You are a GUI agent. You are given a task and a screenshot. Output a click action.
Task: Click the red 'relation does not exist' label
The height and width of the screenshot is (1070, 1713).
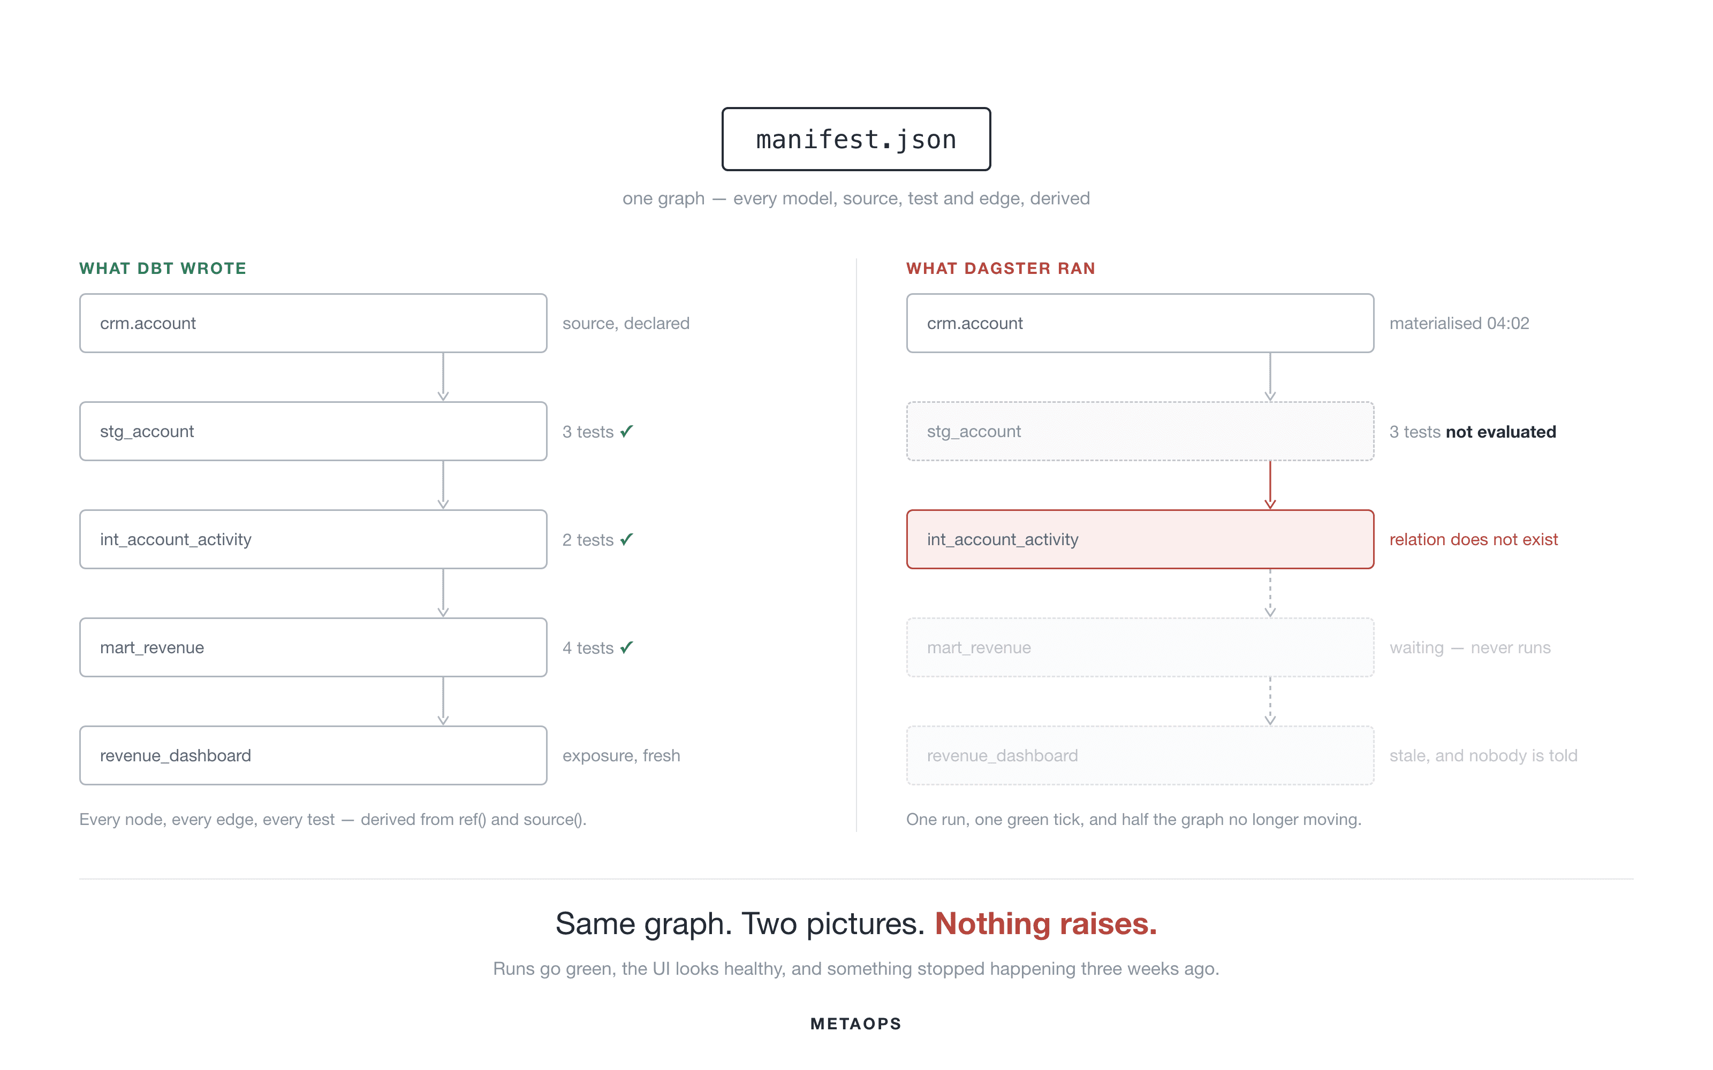(x=1473, y=539)
